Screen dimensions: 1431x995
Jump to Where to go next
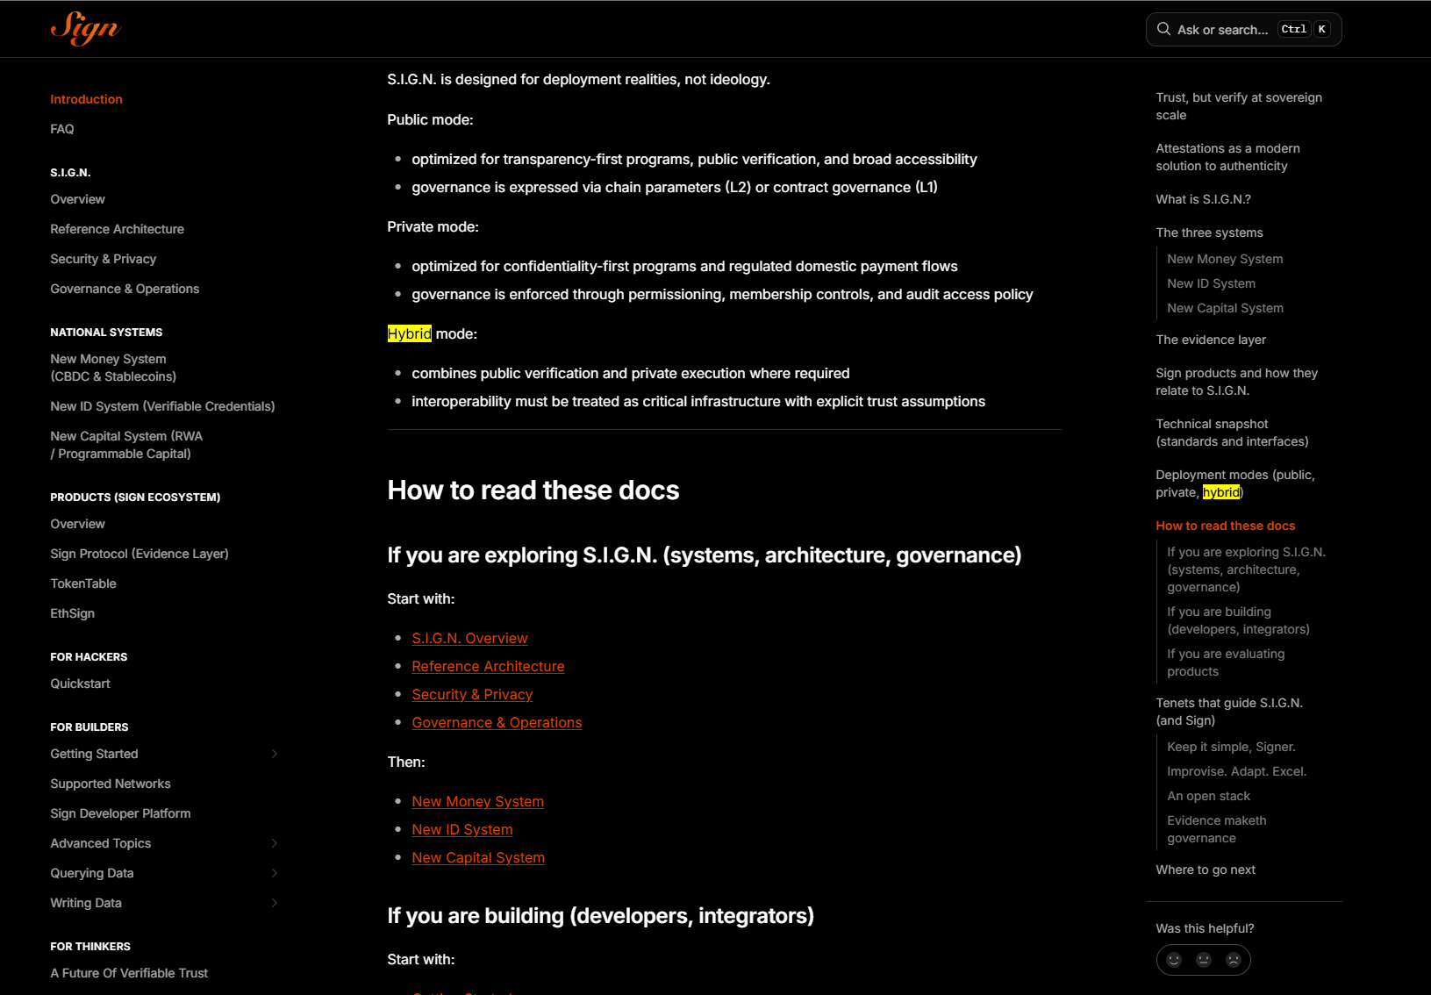click(1205, 870)
